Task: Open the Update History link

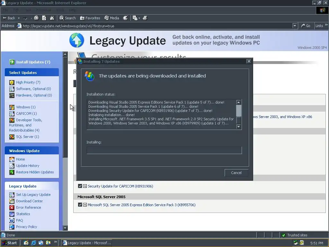Action: click(x=28, y=166)
